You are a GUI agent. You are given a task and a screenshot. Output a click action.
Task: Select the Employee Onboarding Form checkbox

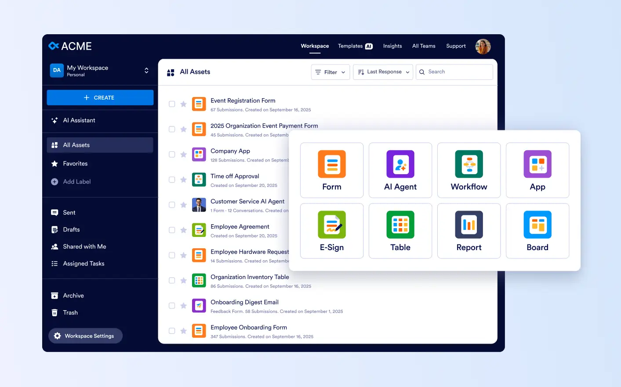172,331
